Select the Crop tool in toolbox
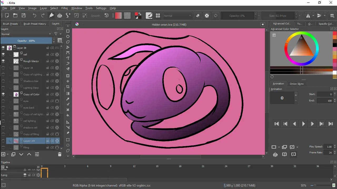Image resolution: width=337 pixels, height=189 pixels. click(68, 87)
